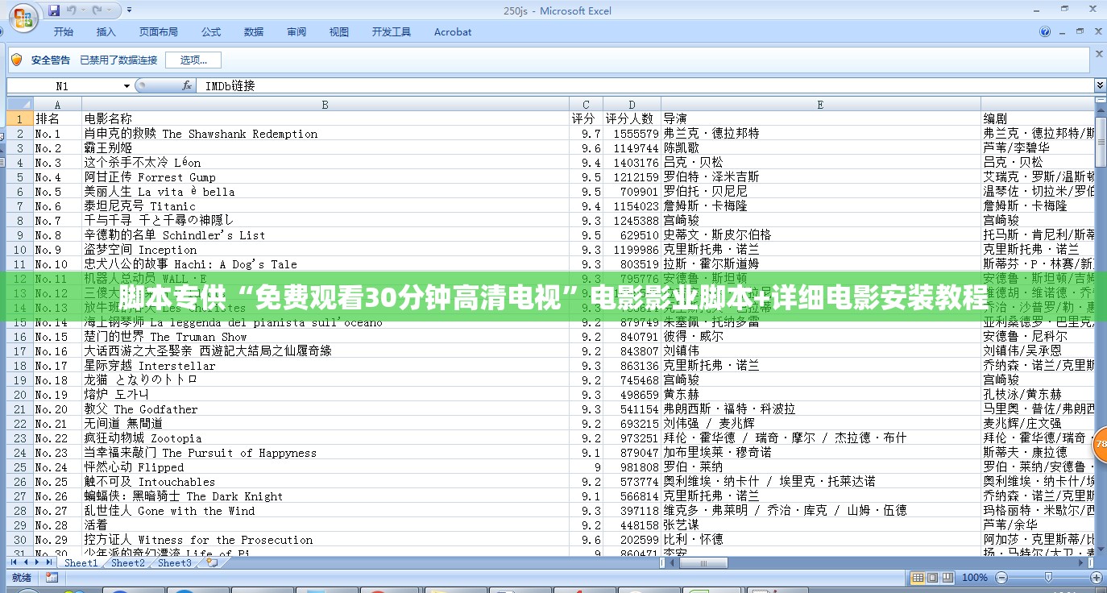This screenshot has width=1107, height=593.
Task: Click the blue Excel help question mark icon
Action: (1045, 32)
